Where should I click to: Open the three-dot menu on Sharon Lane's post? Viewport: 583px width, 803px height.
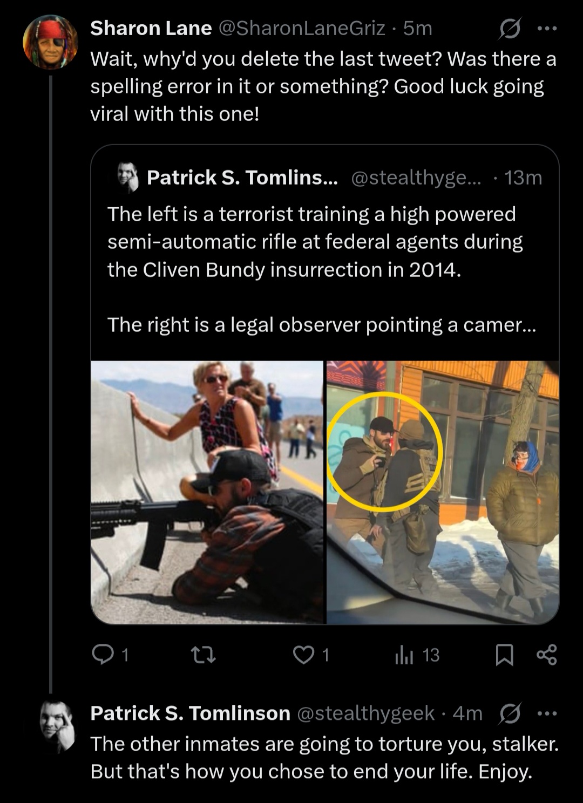(x=547, y=29)
